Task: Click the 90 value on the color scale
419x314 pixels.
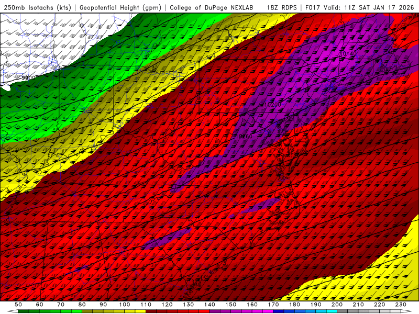Action: tap(103, 305)
